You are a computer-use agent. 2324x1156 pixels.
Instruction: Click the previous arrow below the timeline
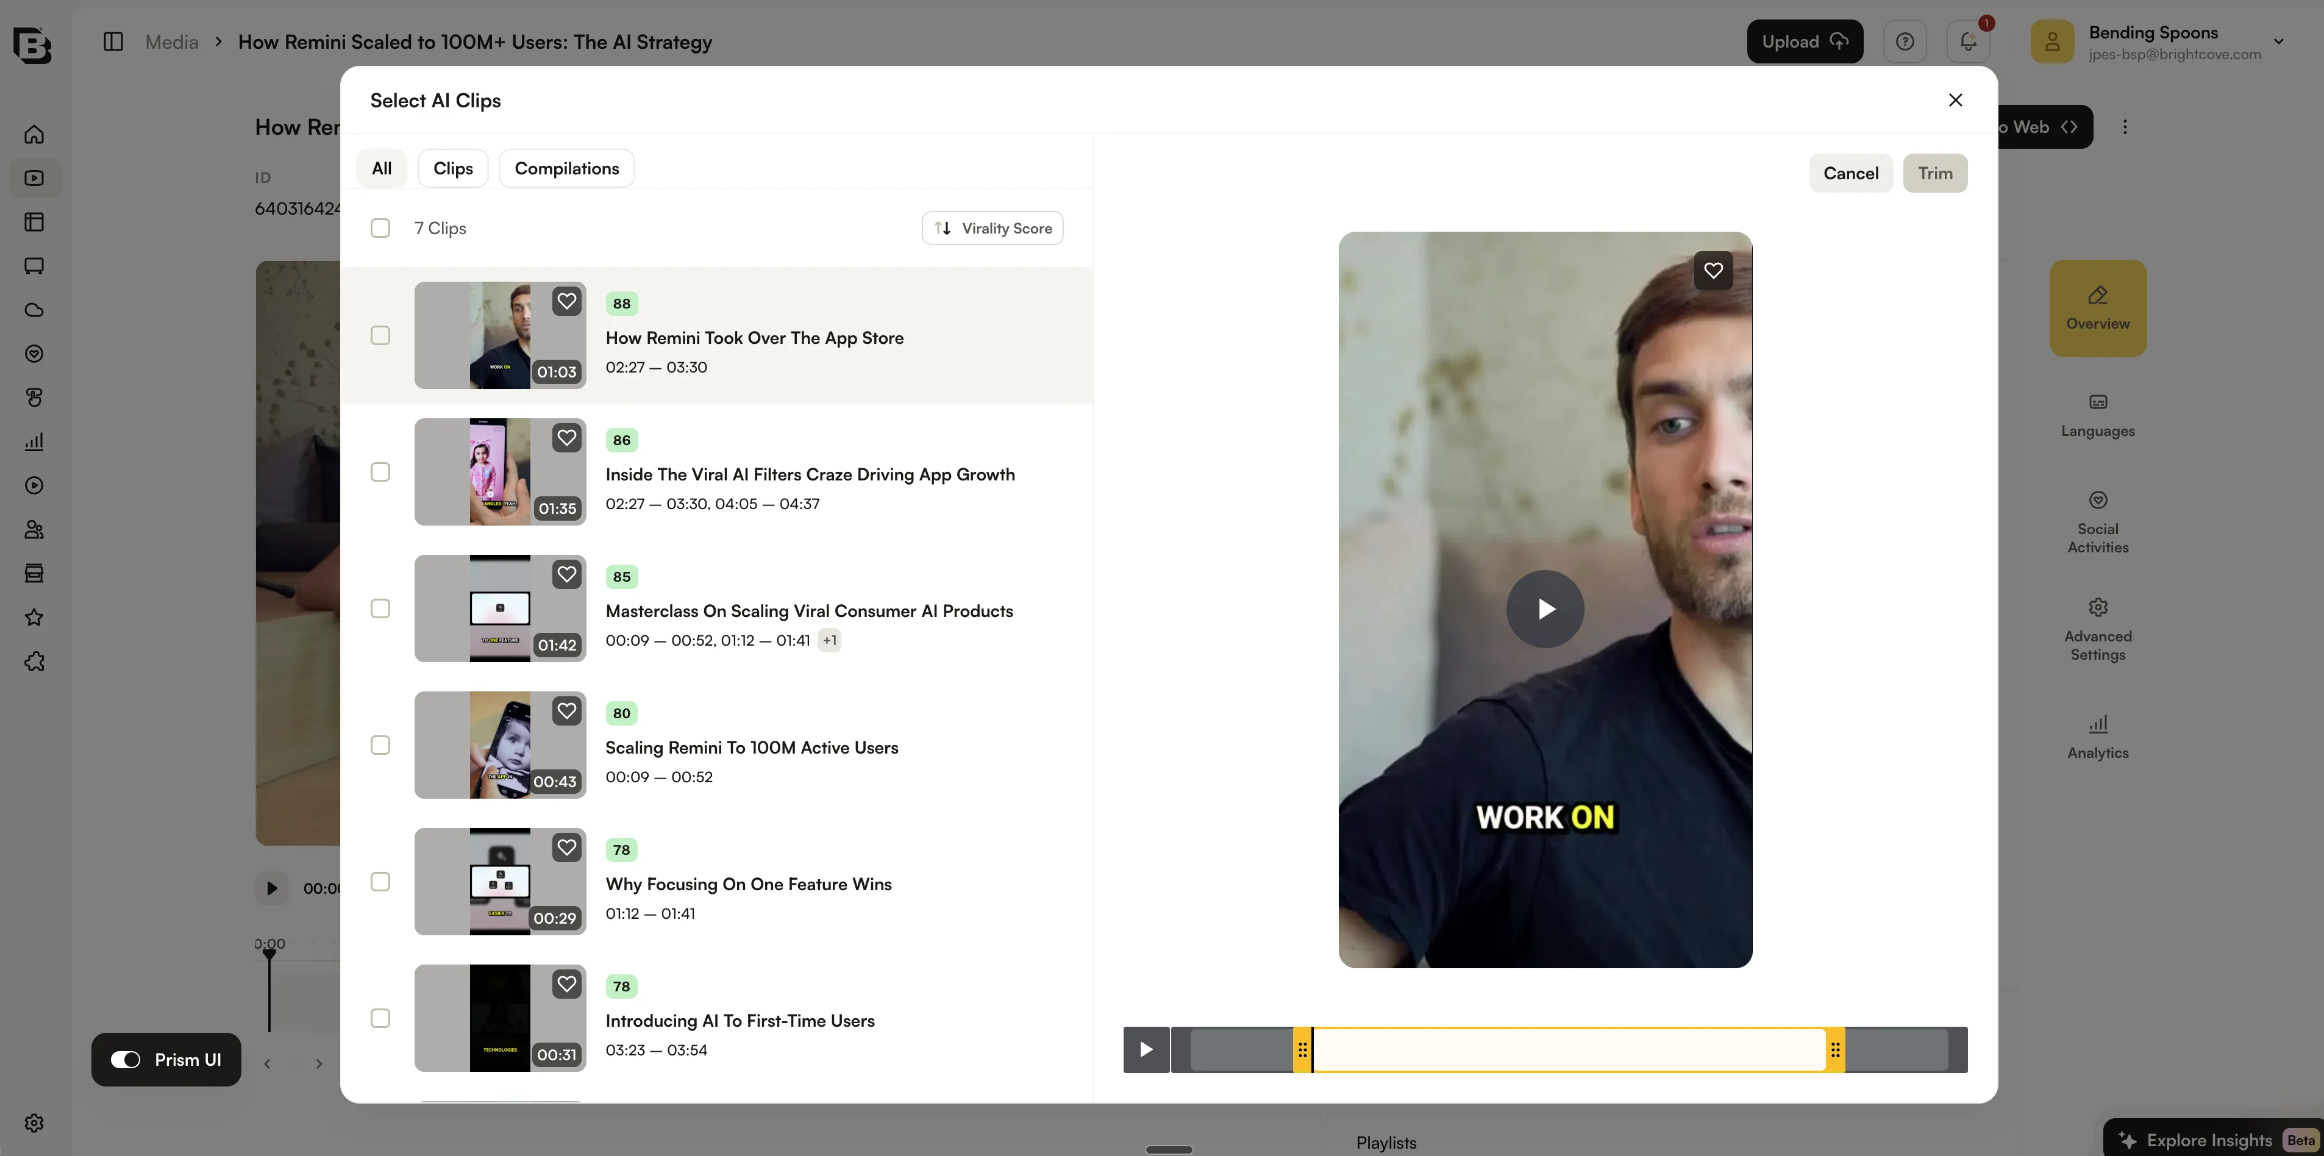(267, 1064)
